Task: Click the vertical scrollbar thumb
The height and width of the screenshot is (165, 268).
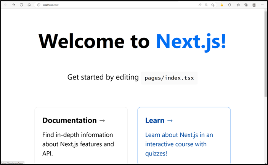Action: pyautogui.click(x=266, y=54)
